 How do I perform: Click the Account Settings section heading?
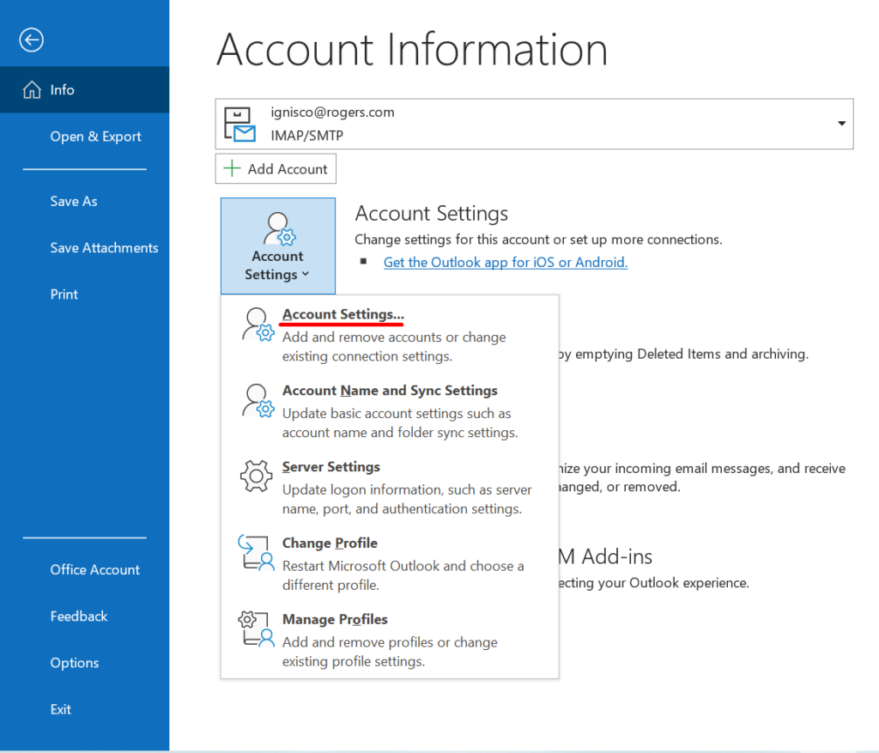[432, 213]
